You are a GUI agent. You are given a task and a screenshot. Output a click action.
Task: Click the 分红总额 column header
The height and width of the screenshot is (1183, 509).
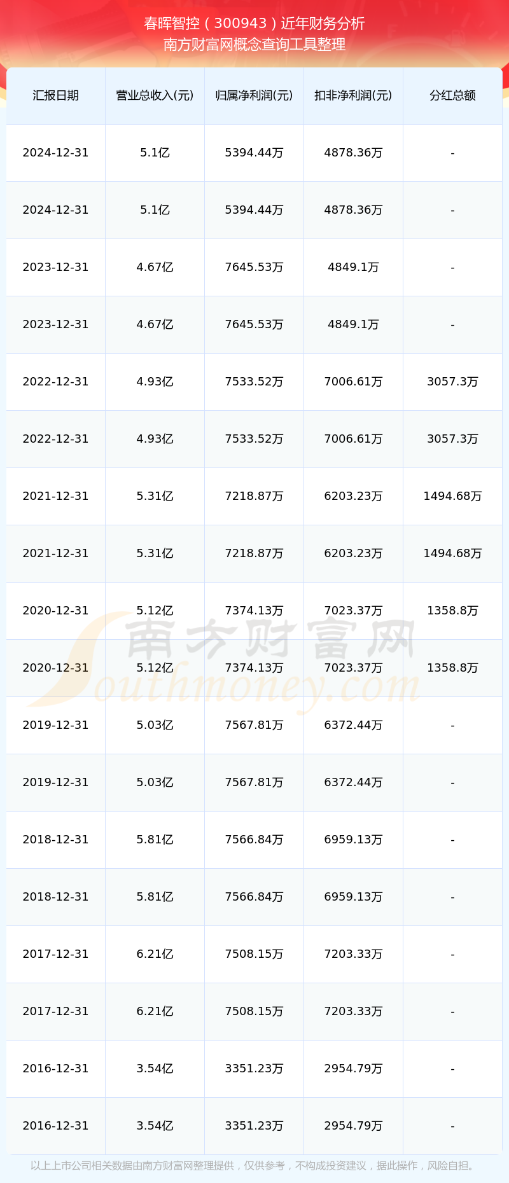[452, 95]
